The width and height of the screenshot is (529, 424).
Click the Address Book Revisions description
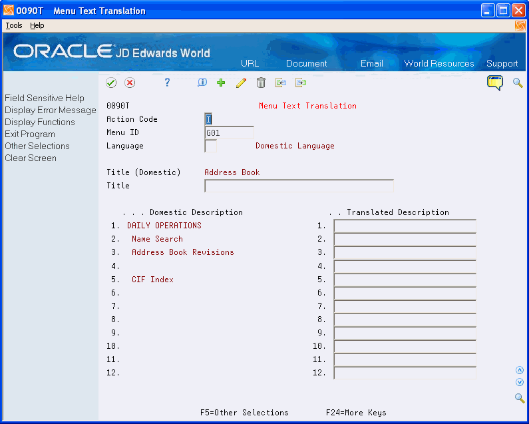click(183, 252)
